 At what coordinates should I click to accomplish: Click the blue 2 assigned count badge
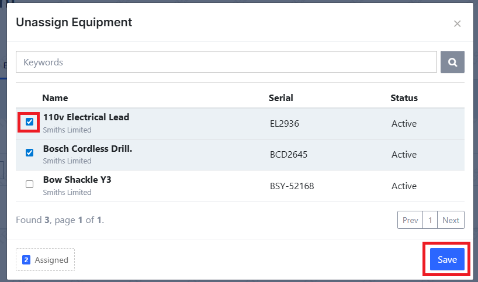26,260
